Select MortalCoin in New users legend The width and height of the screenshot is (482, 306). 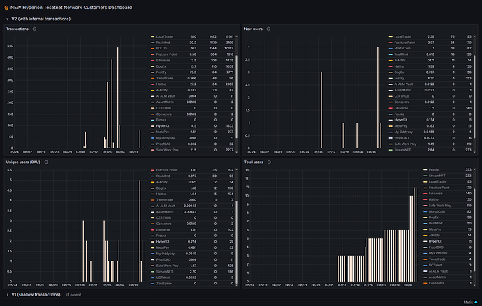(404, 49)
